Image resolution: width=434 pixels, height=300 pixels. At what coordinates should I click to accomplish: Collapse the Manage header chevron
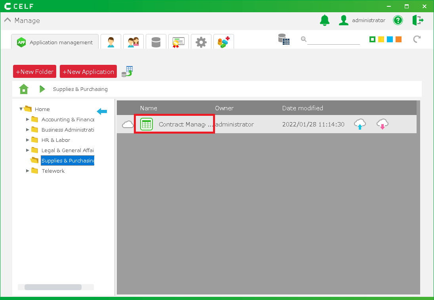tap(8, 20)
